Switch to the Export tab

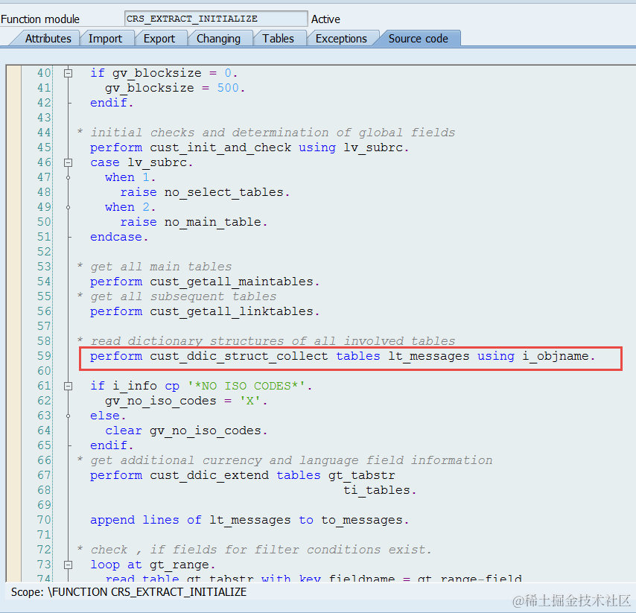coord(159,39)
